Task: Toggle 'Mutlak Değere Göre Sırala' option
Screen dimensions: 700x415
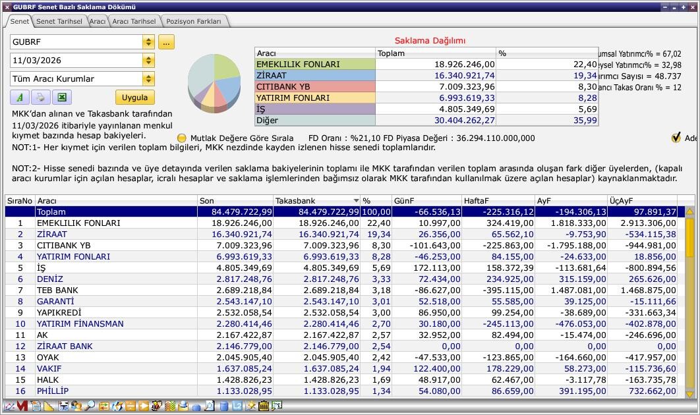Action: 182,138
